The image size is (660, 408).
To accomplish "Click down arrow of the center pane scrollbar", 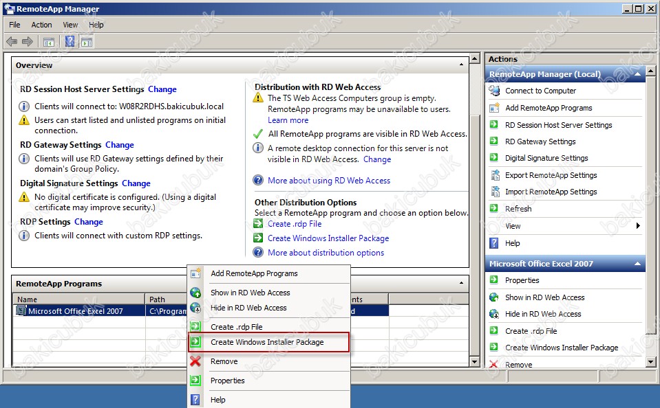I will tap(475, 361).
